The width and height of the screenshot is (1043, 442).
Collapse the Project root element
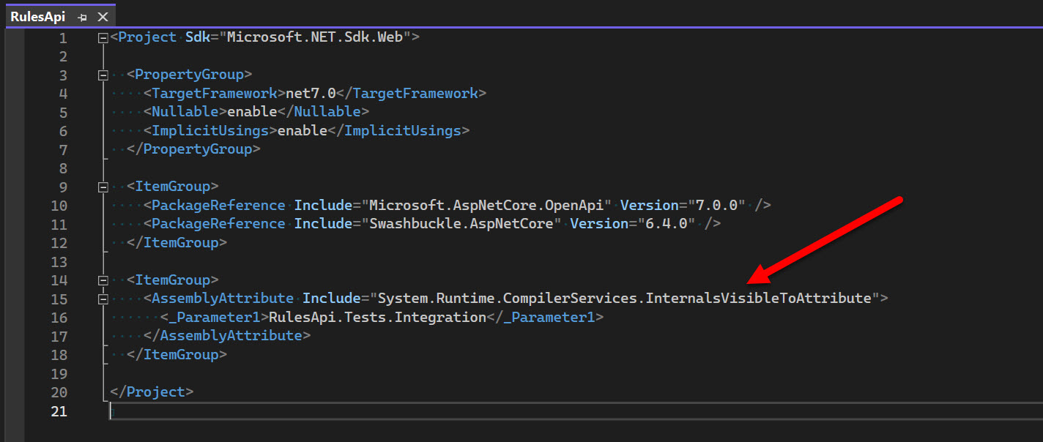(x=103, y=37)
